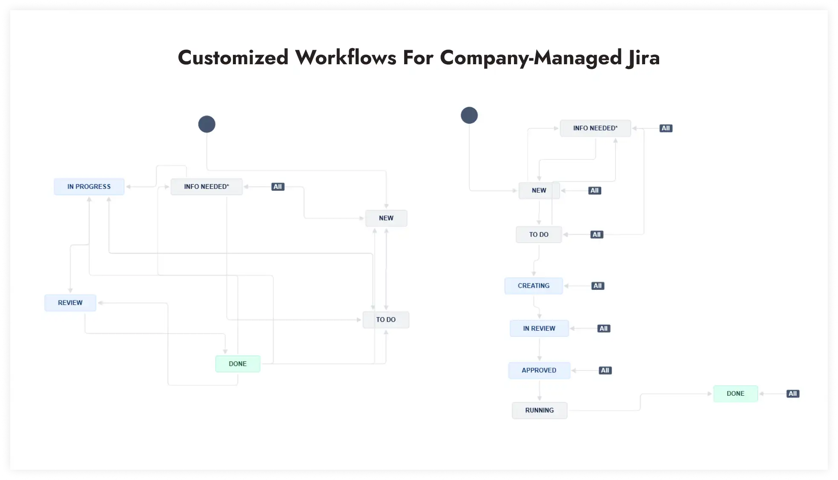Select INFO NEEDED* in the right workflow
838x480 pixels.
pos(595,128)
